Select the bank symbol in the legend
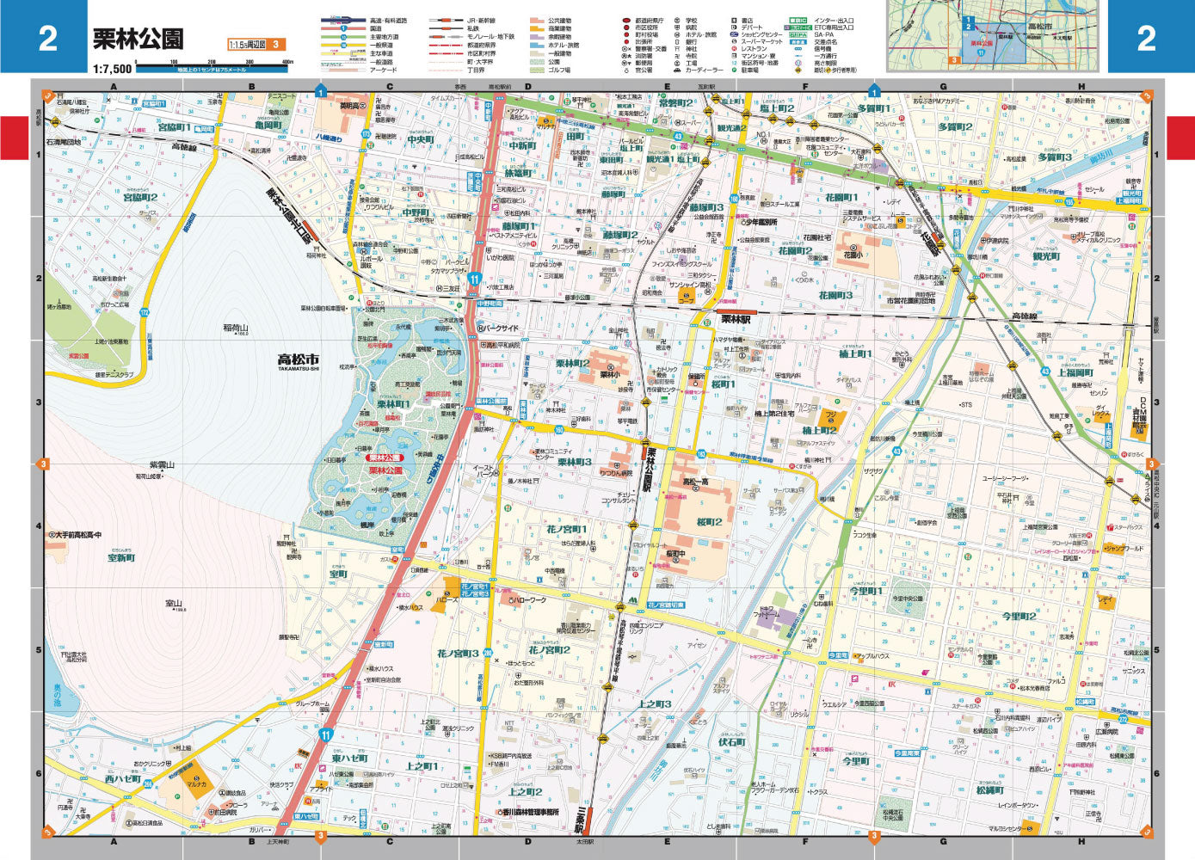 (676, 42)
